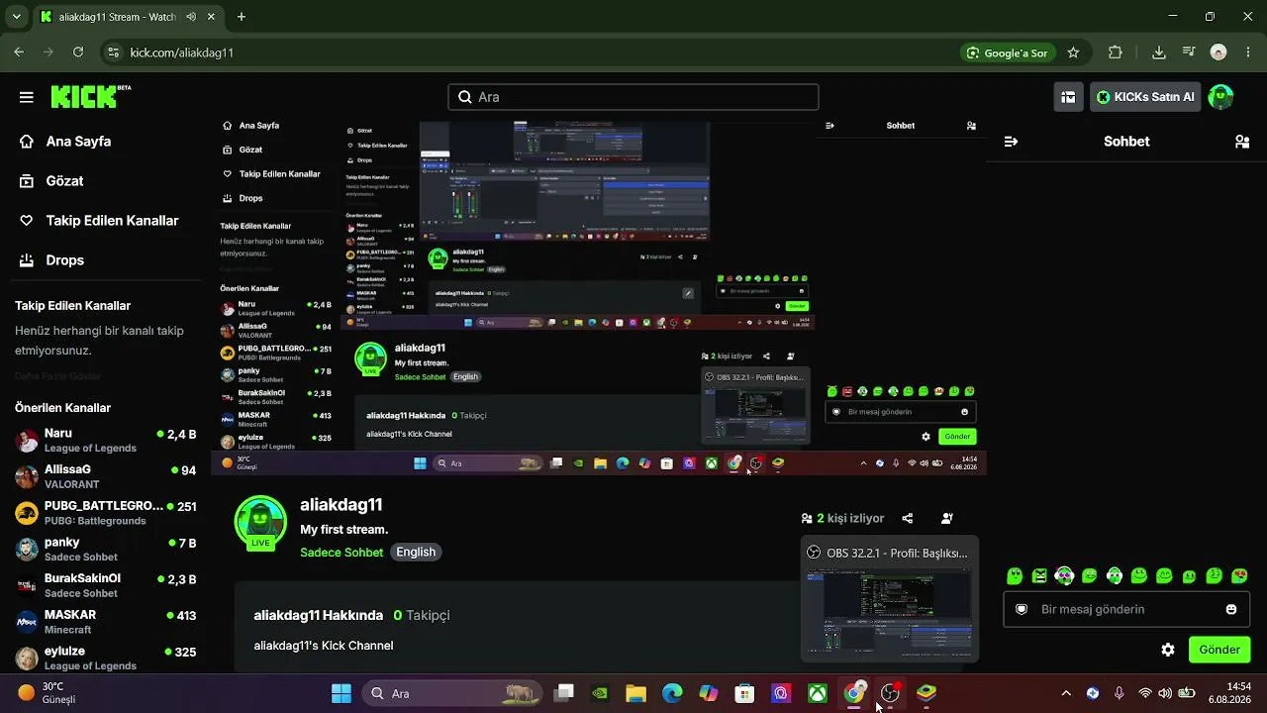The height and width of the screenshot is (713, 1267).
Task: Go to Ana Sayfa in sidebar
Action: (x=65, y=142)
